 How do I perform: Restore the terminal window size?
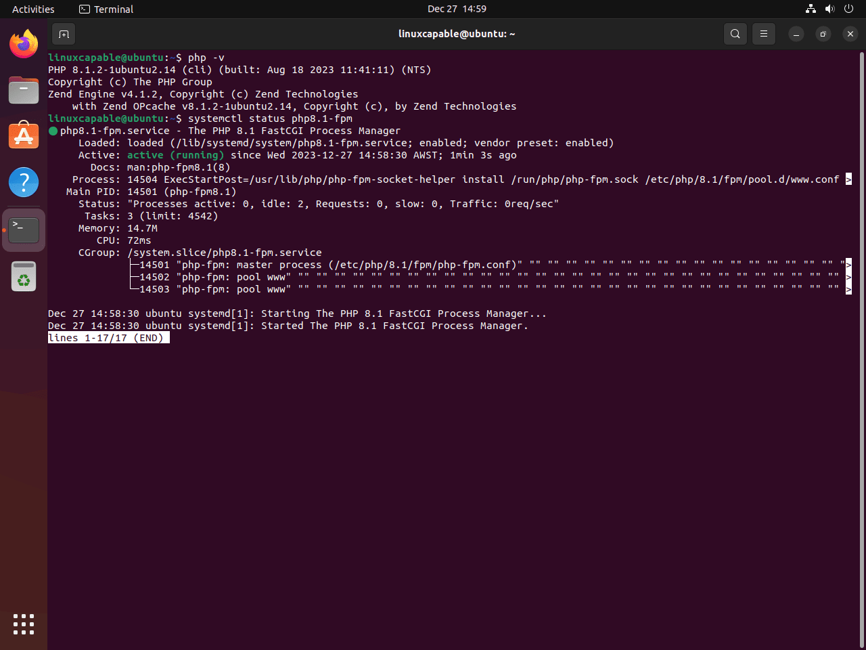(823, 34)
